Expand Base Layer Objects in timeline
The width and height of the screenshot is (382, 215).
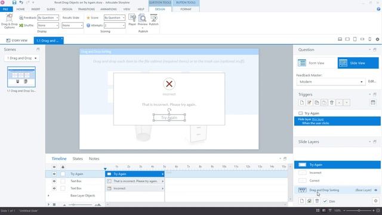pyautogui.click(x=48, y=196)
